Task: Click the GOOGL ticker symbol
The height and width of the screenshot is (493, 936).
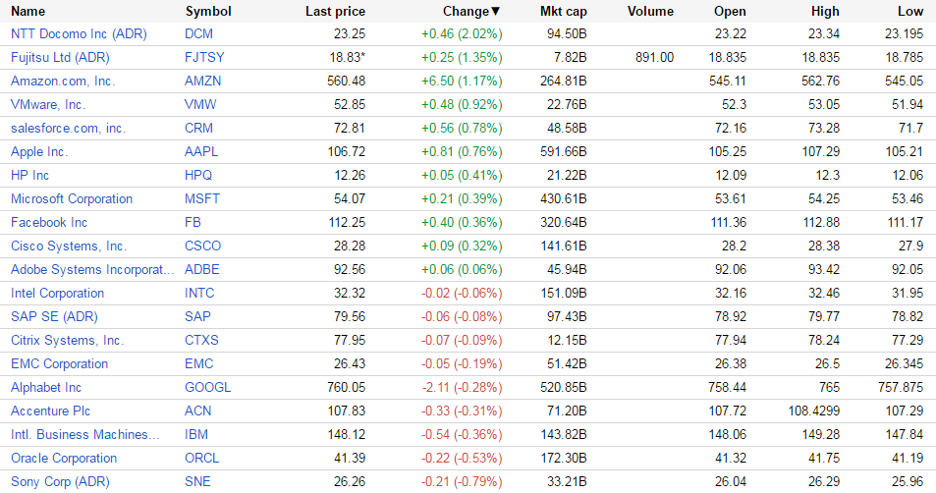Action: coord(206,387)
